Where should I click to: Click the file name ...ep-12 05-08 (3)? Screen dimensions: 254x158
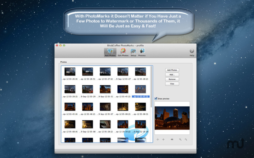tap(140, 114)
